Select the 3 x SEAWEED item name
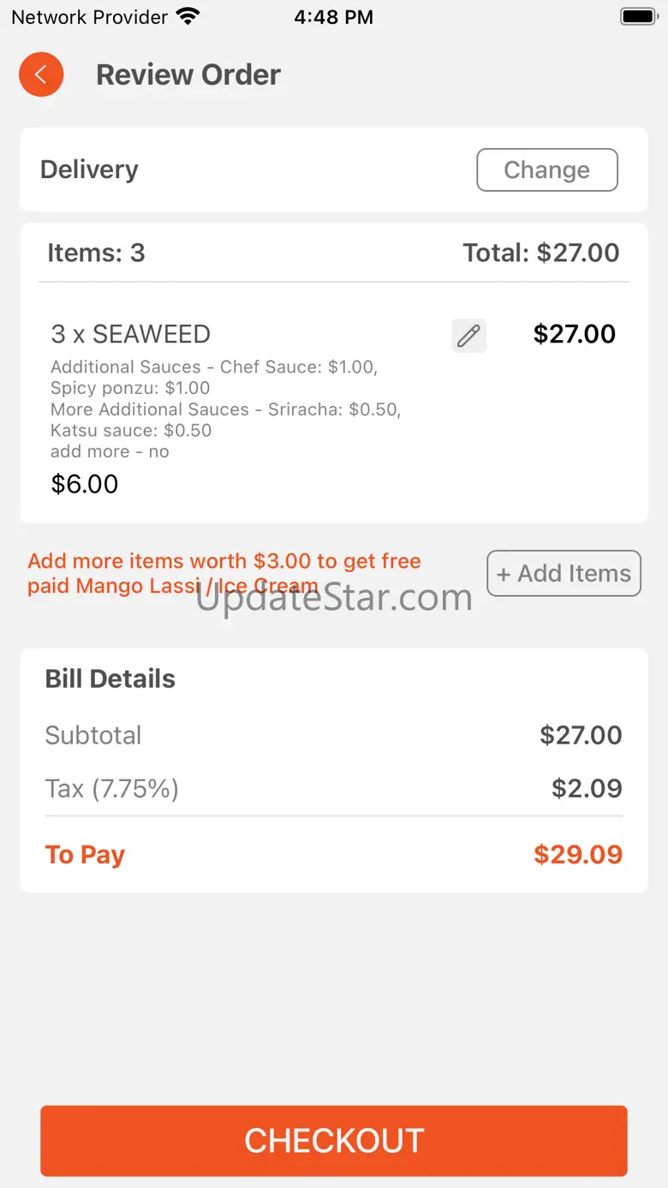Screen dimensions: 668x1188 131,334
